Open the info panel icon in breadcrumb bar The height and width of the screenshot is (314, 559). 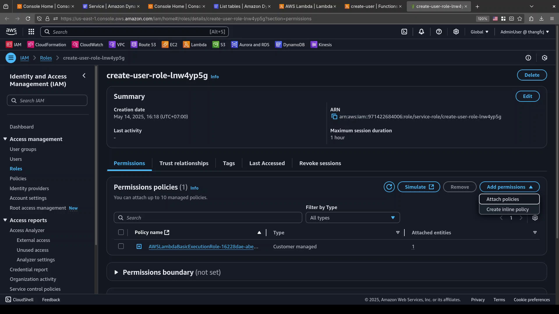pos(528,58)
